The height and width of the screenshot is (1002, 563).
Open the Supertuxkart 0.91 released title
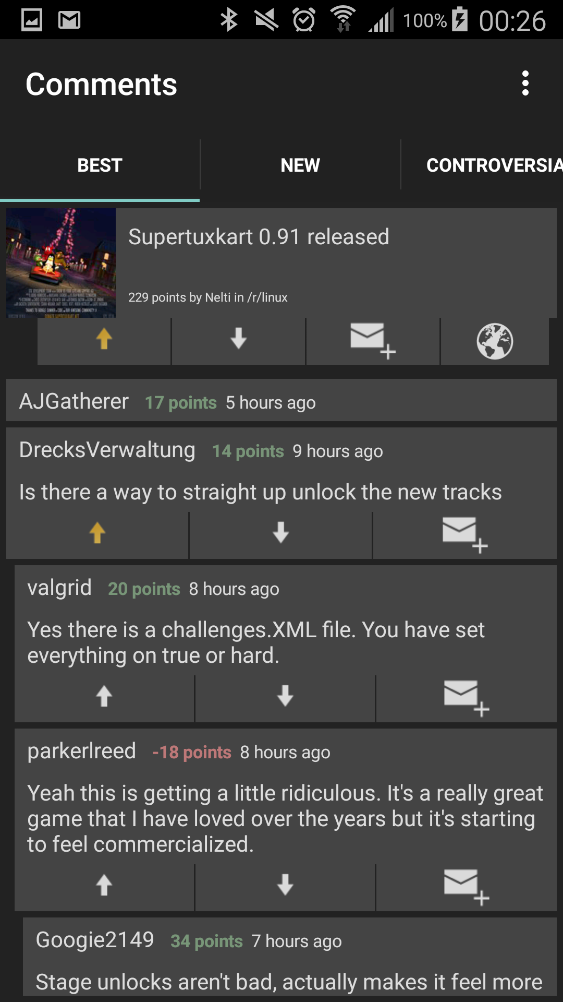click(259, 237)
